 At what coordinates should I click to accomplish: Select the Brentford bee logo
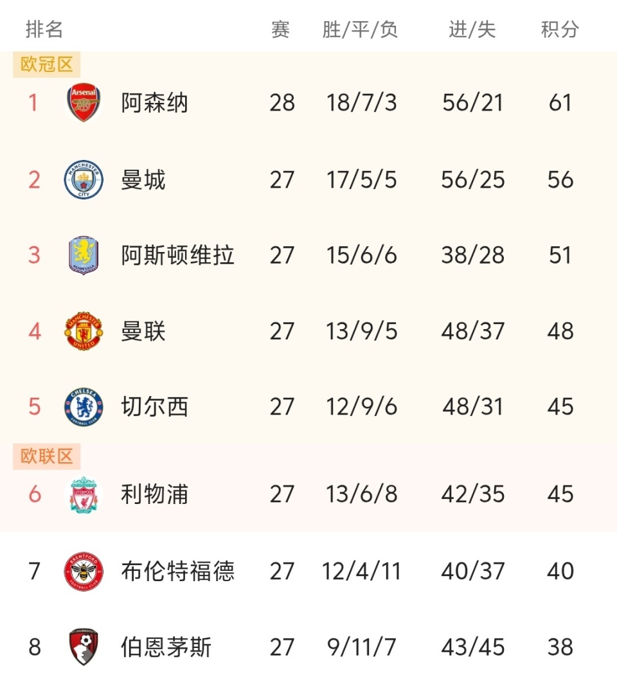[x=84, y=571]
